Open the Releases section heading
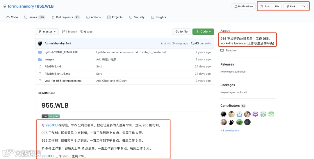The height and width of the screenshot is (159, 314). [227, 64]
